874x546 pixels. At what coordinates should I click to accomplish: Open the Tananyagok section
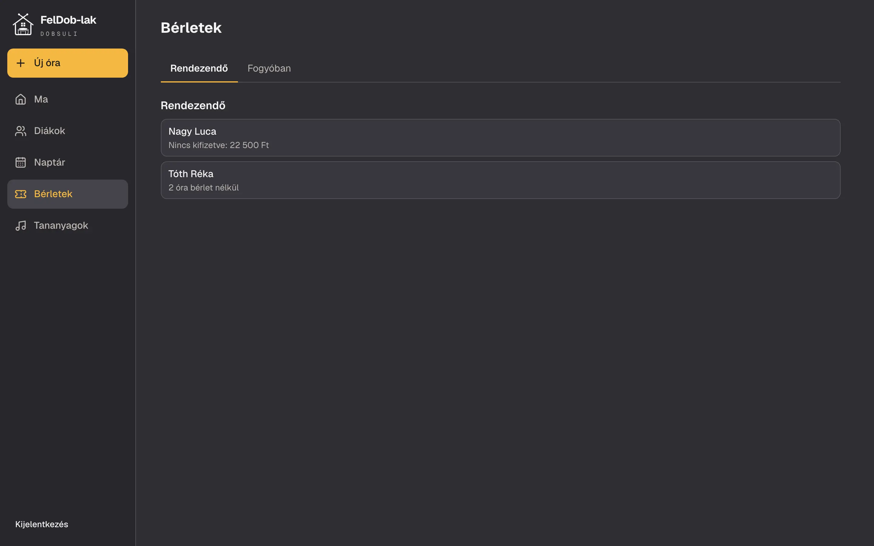coord(68,225)
